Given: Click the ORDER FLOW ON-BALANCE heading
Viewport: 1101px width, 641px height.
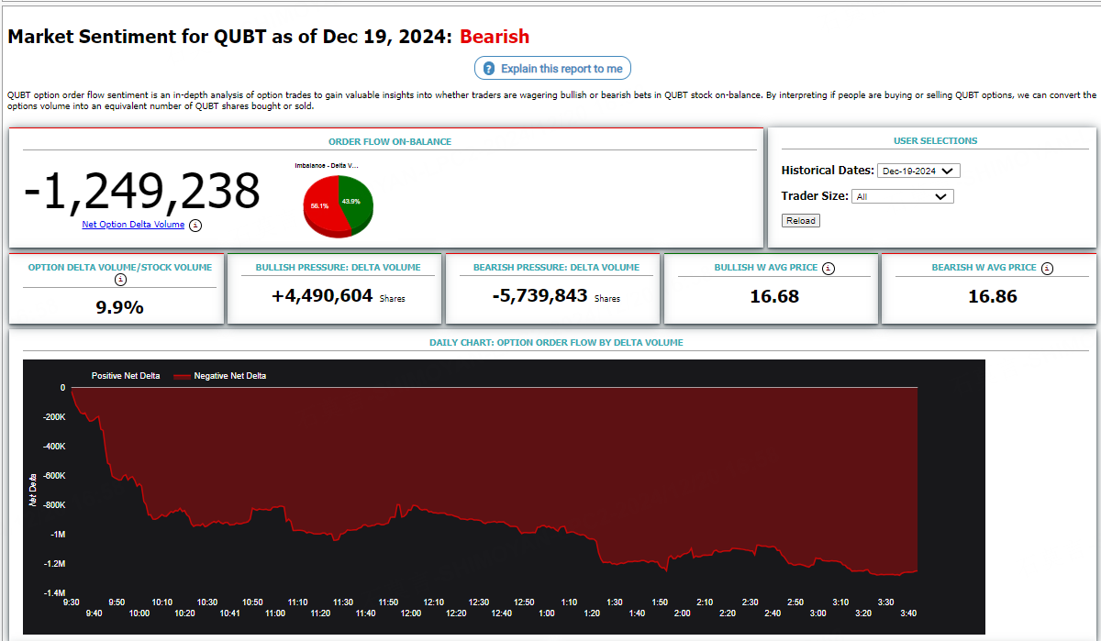Looking at the screenshot, I should (x=390, y=142).
